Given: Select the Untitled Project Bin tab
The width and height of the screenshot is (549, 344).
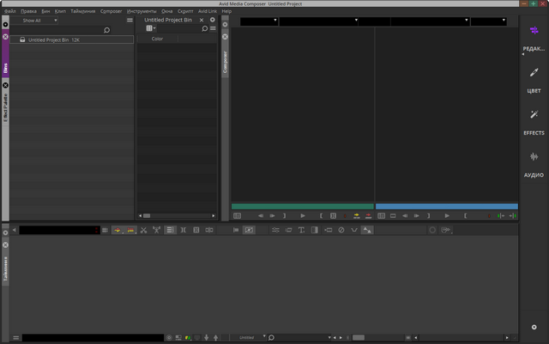Looking at the screenshot, I should coord(168,20).
